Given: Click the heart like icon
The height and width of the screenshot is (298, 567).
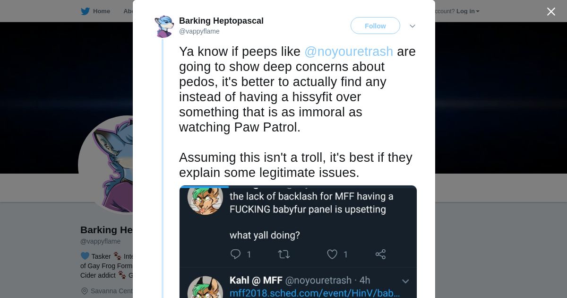Looking at the screenshot, I should [332, 254].
